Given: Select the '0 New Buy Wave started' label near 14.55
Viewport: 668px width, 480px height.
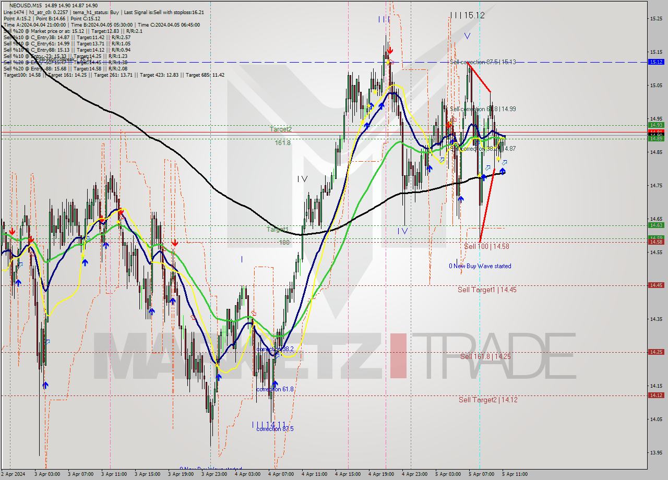Looking at the screenshot, I should click(480, 266).
